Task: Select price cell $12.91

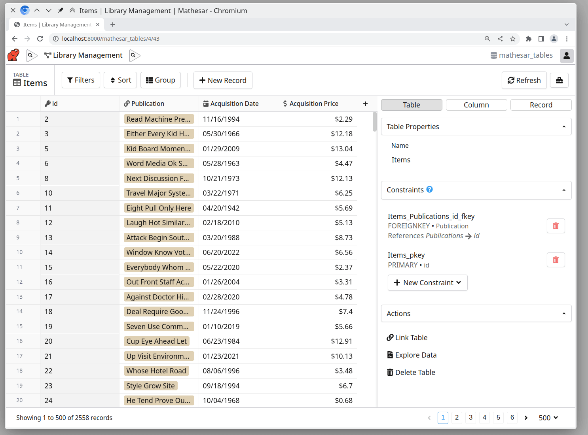Action: point(317,341)
